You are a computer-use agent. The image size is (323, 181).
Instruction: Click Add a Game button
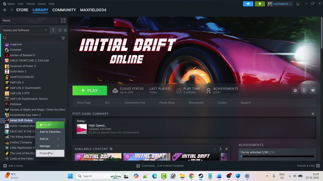pos(13,166)
